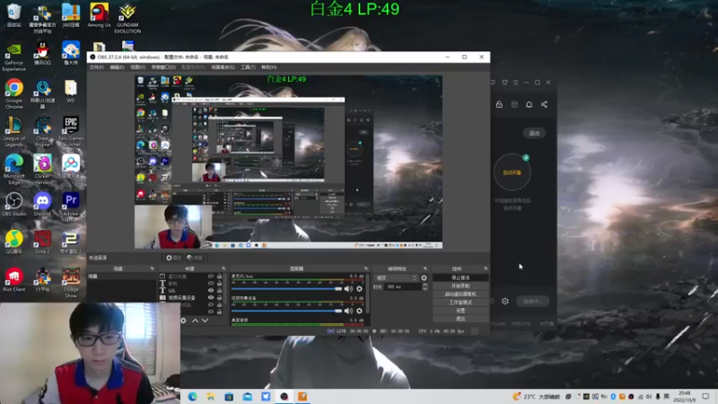This screenshot has width=718, height=404.
Task: Open the Cheat Engine desktop shortcut
Action: (42, 131)
